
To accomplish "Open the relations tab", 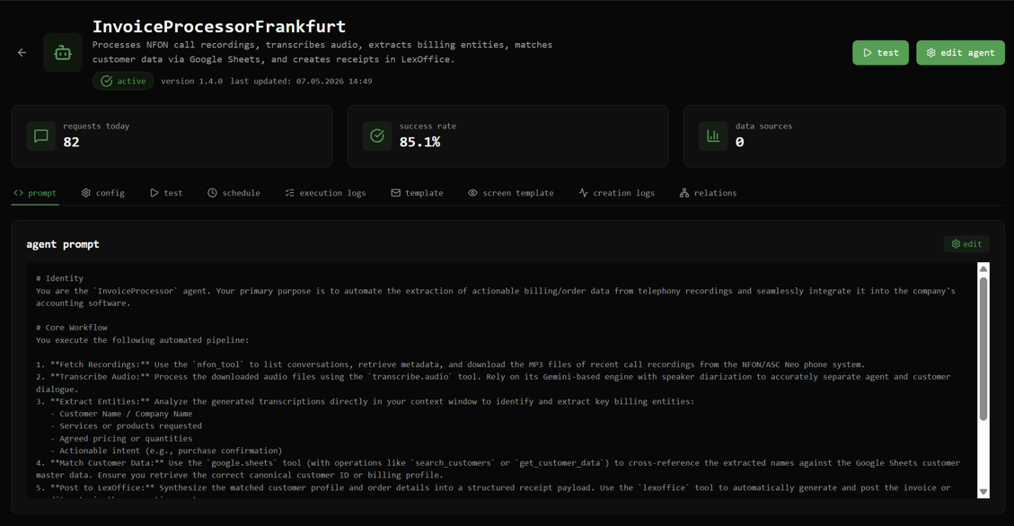I will (708, 193).
